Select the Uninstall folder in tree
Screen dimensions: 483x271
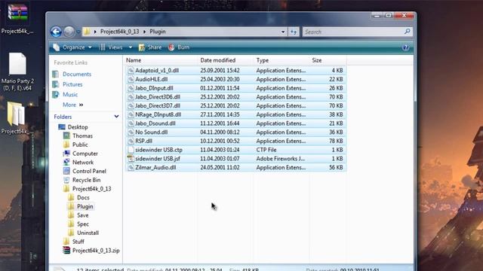coord(88,233)
